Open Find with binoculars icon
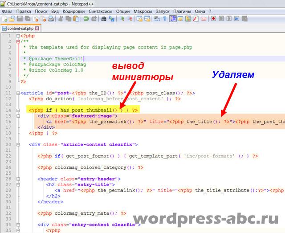The image size is (285, 233). pyautogui.click(x=104, y=19)
